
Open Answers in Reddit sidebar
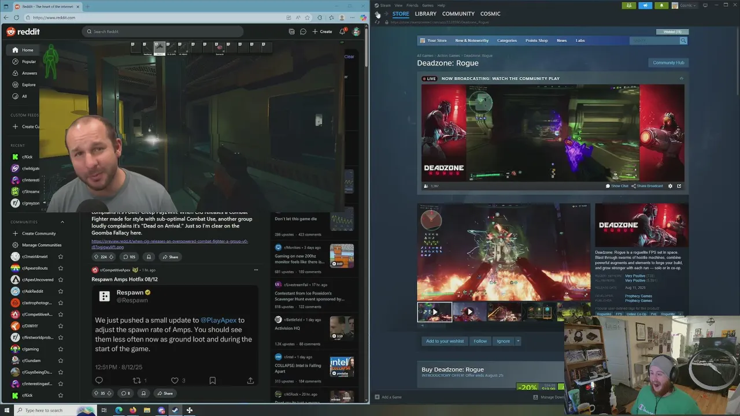pyautogui.click(x=25, y=73)
